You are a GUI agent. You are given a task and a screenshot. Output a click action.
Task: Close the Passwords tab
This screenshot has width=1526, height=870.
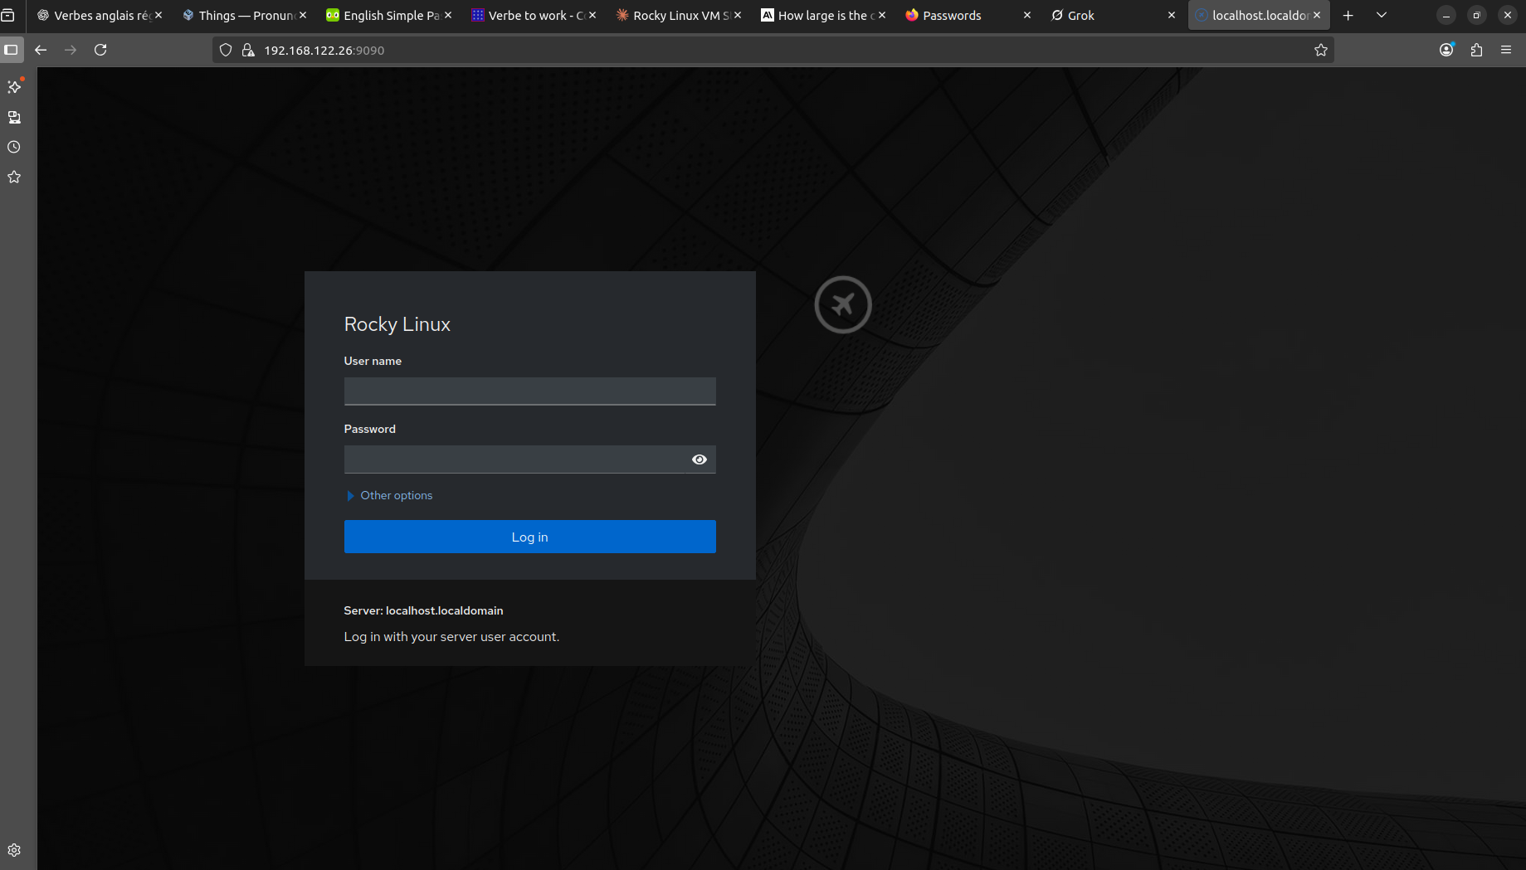coord(1027,15)
